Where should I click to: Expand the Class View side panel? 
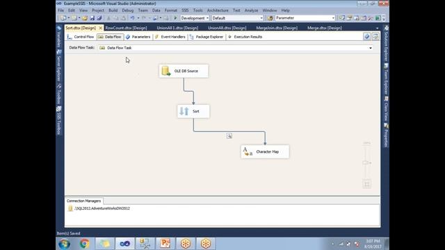(386, 109)
